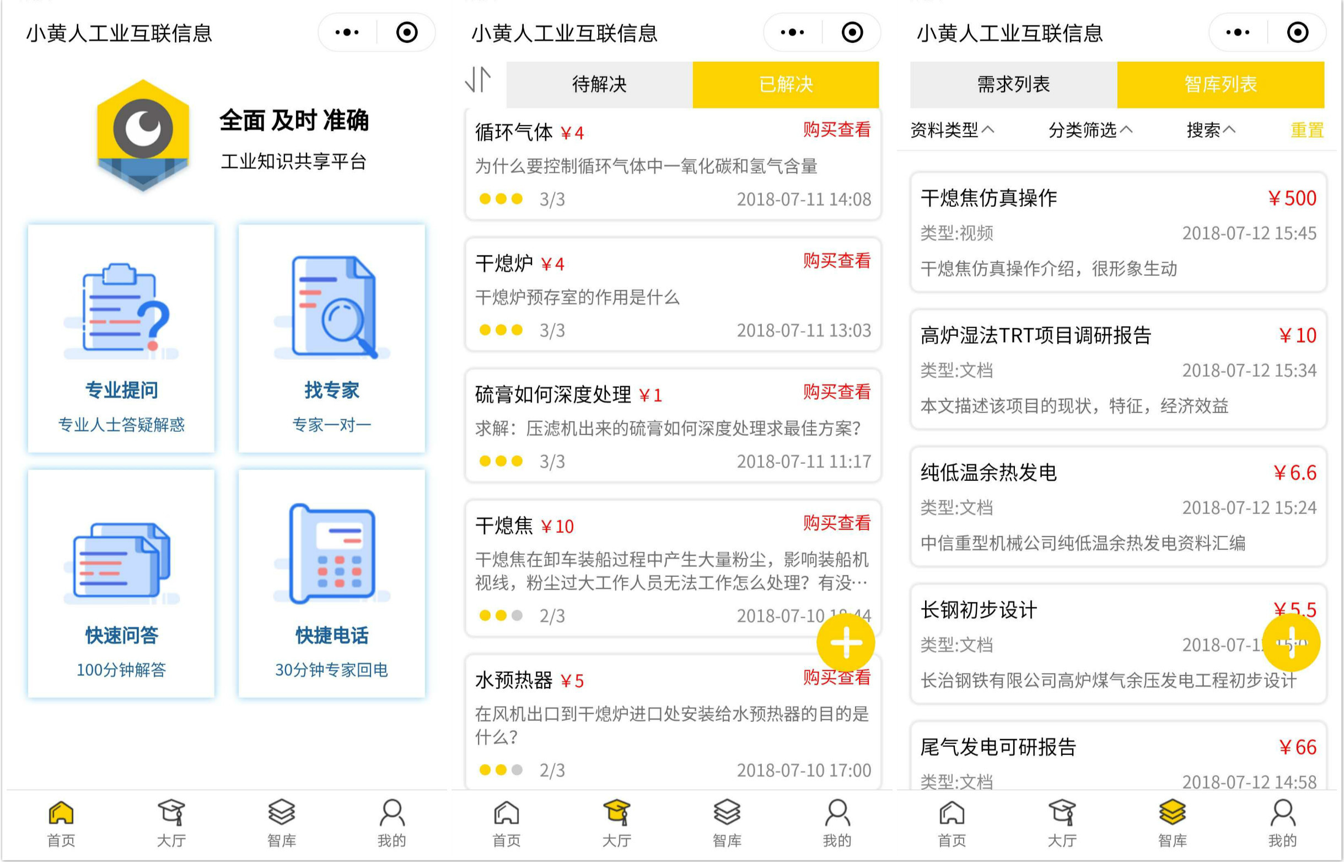
Task: Expand the 搜索 dropdown
Action: pos(1211,130)
